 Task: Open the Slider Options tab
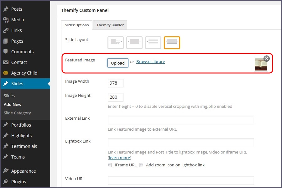pos(77,25)
